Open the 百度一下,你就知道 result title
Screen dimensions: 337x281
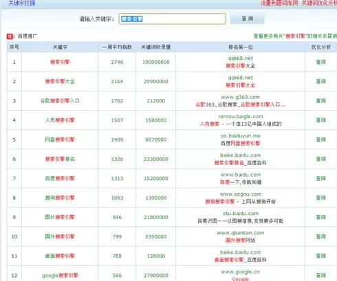click(241, 182)
